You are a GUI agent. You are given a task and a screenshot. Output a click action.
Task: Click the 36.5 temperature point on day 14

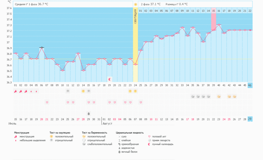[83, 70]
